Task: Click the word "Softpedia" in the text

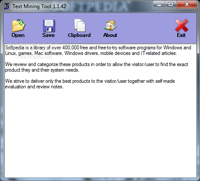Action: (x=15, y=48)
